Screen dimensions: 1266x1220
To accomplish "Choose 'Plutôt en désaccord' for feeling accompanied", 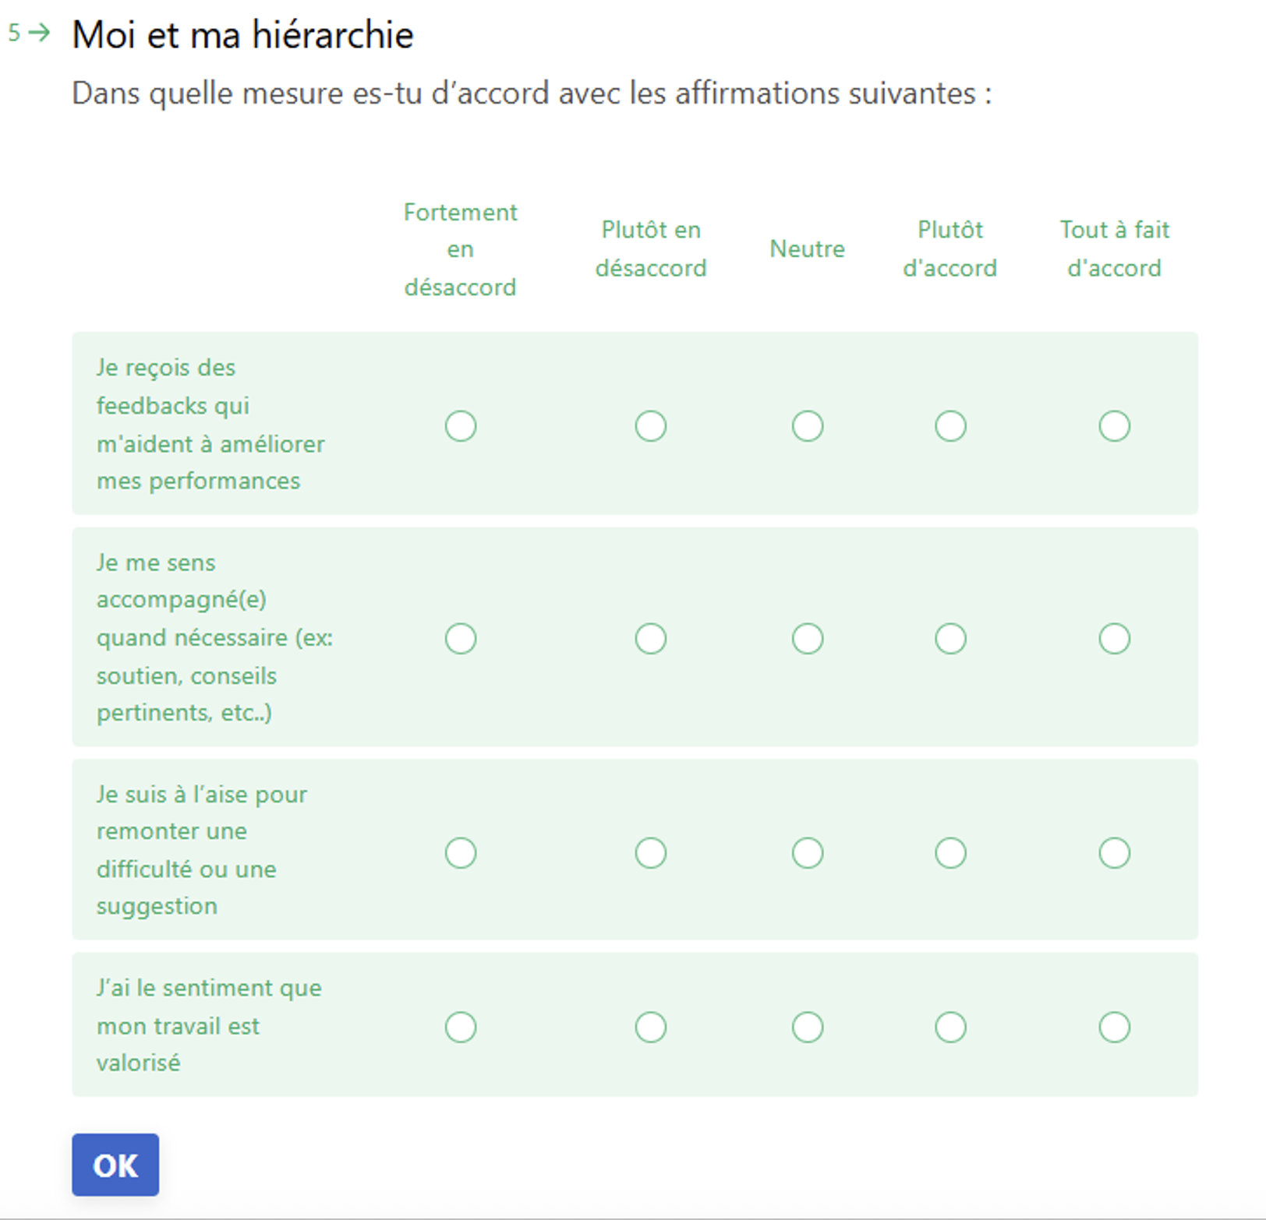I will point(651,638).
